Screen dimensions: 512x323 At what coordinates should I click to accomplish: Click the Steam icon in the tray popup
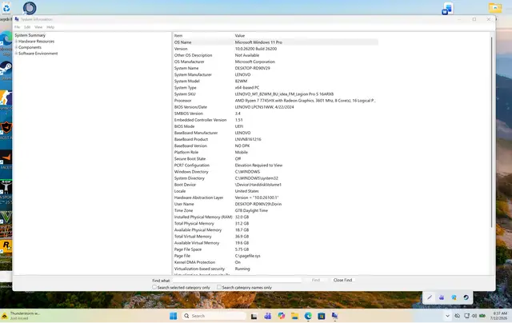point(466,297)
